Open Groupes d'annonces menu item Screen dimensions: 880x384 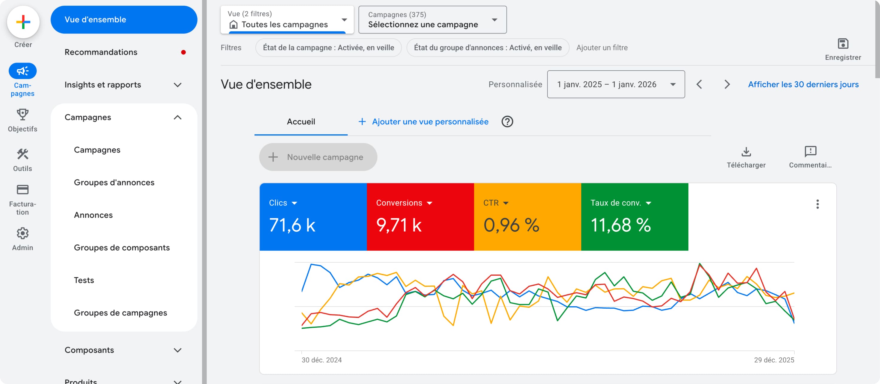(114, 183)
